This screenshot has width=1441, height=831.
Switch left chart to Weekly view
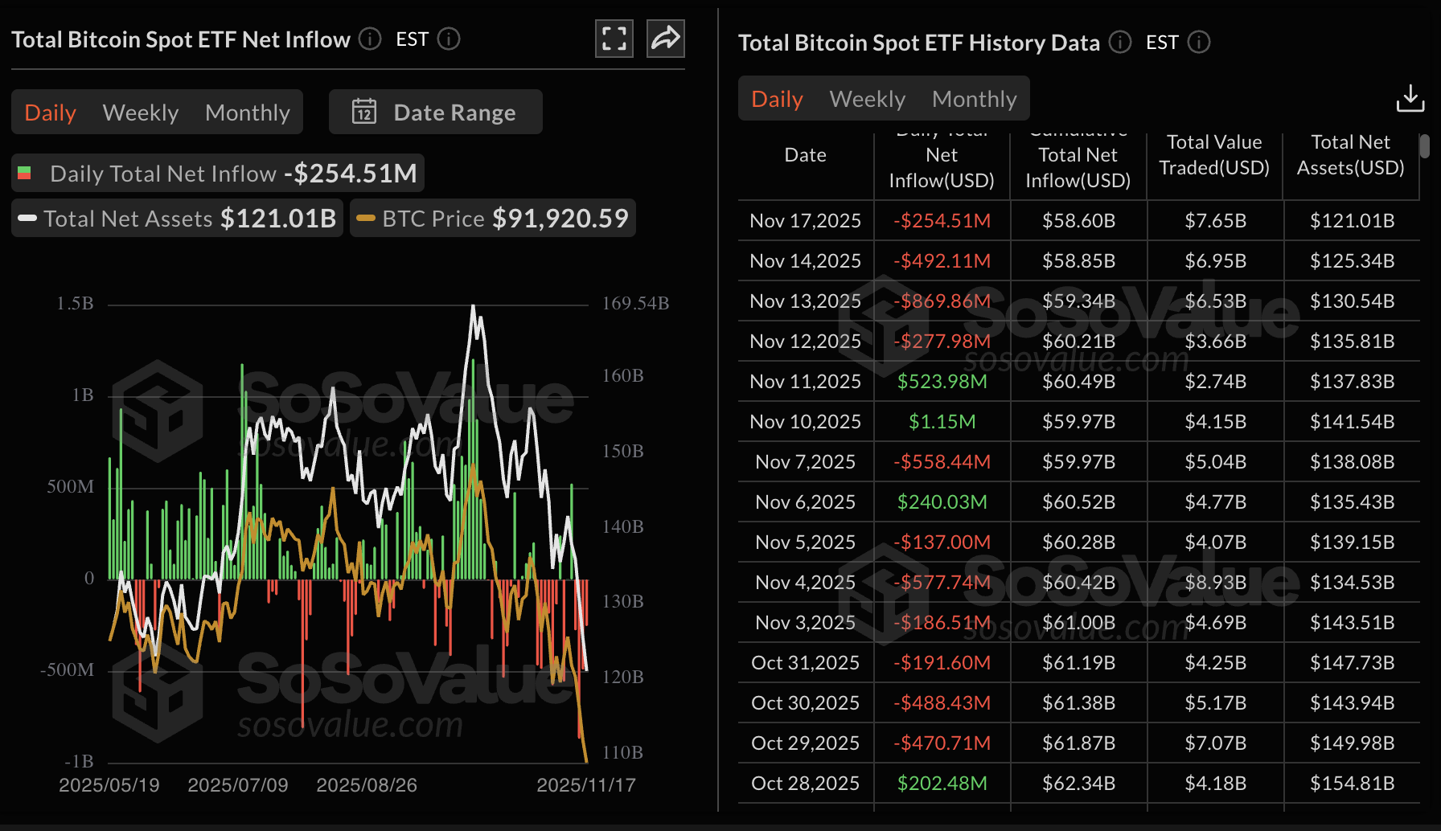(x=140, y=113)
